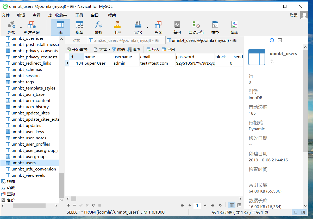Image resolution: width=313 pixels, height=219 pixels.
Task: Click the password column header
Action: click(195, 57)
